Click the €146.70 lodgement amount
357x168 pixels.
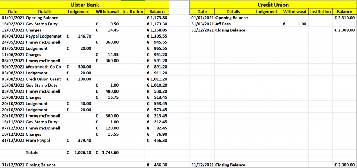pyautogui.click(x=79, y=36)
